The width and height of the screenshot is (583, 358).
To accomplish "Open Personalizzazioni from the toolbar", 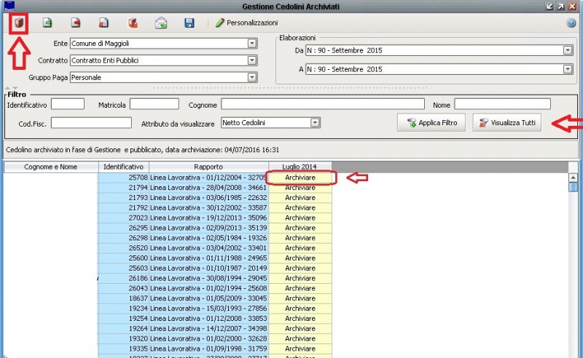I will (246, 23).
